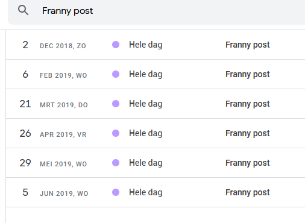This screenshot has height=223, width=305.
Task: Click Hele dag label on 29 Mei row
Action: coord(146,163)
